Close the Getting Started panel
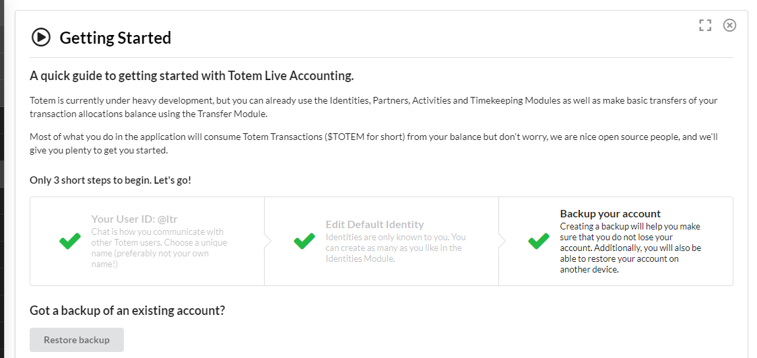This screenshot has width=757, height=358. (729, 26)
